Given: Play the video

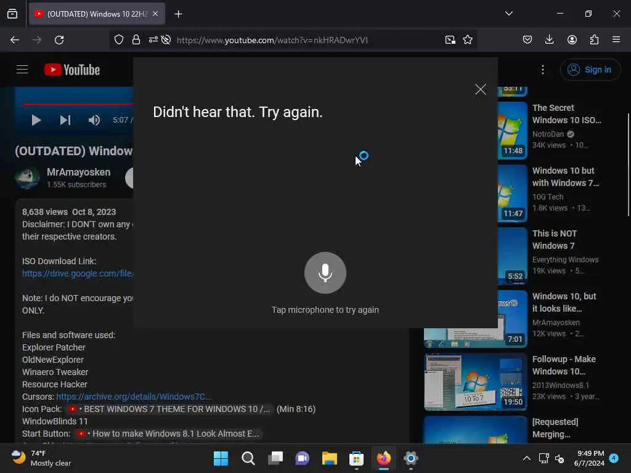Looking at the screenshot, I should click(36, 120).
